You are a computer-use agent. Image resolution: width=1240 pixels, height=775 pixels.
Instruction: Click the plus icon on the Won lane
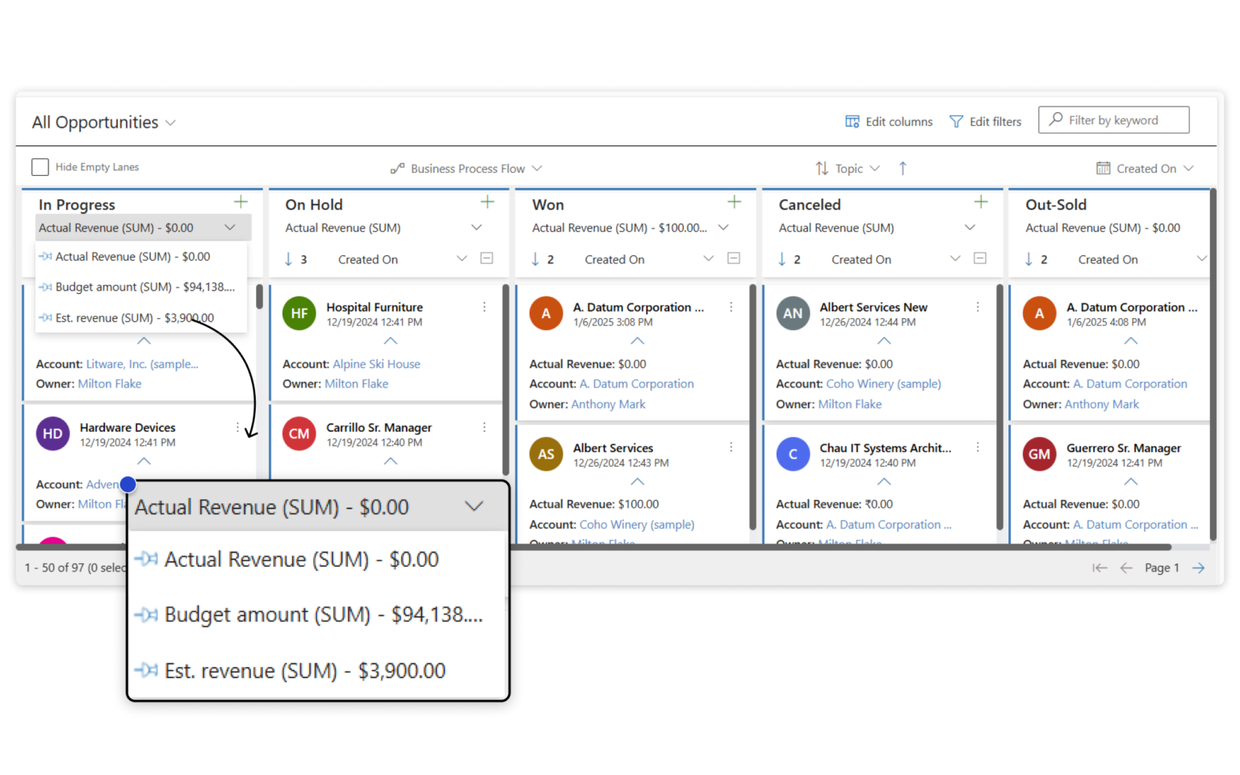tap(734, 202)
